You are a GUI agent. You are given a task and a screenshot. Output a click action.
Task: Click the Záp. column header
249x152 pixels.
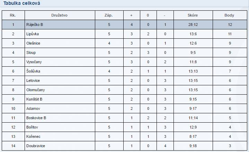pyautogui.click(x=109, y=15)
